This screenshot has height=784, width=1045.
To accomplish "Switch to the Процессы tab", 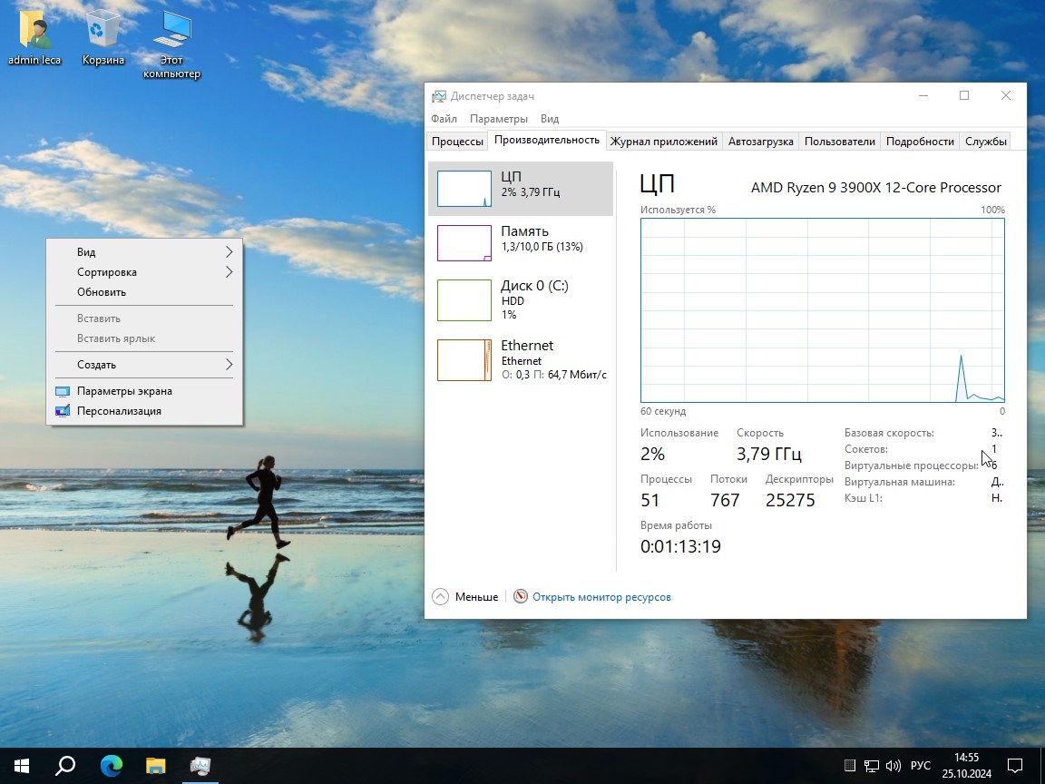I will [457, 142].
